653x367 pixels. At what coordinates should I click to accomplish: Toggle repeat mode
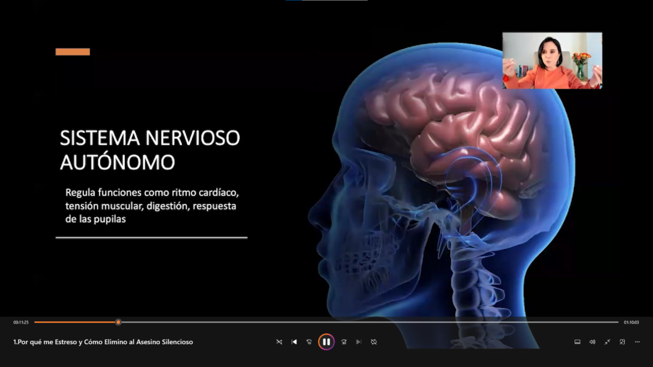(374, 342)
